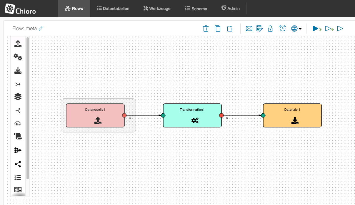Image resolution: width=355 pixels, height=205 pixels.
Task: Click the red output port of Datenquelle1
Action: point(124,115)
